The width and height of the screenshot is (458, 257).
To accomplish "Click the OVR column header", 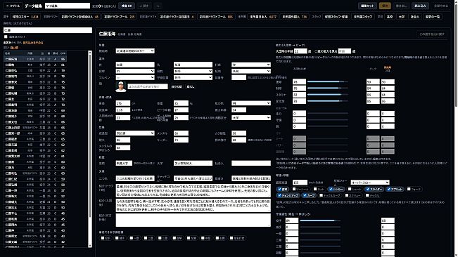I will tap(63, 53).
